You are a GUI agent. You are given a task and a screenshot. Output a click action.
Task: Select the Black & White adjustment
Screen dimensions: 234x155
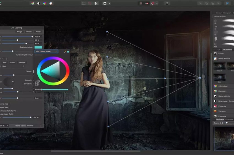pos(224,96)
